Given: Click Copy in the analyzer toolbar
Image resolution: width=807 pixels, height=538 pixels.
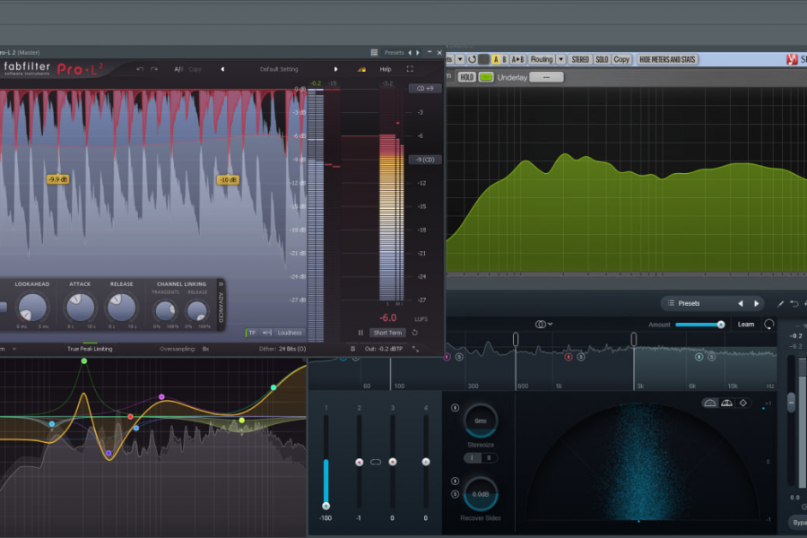Looking at the screenshot, I should coord(621,59).
